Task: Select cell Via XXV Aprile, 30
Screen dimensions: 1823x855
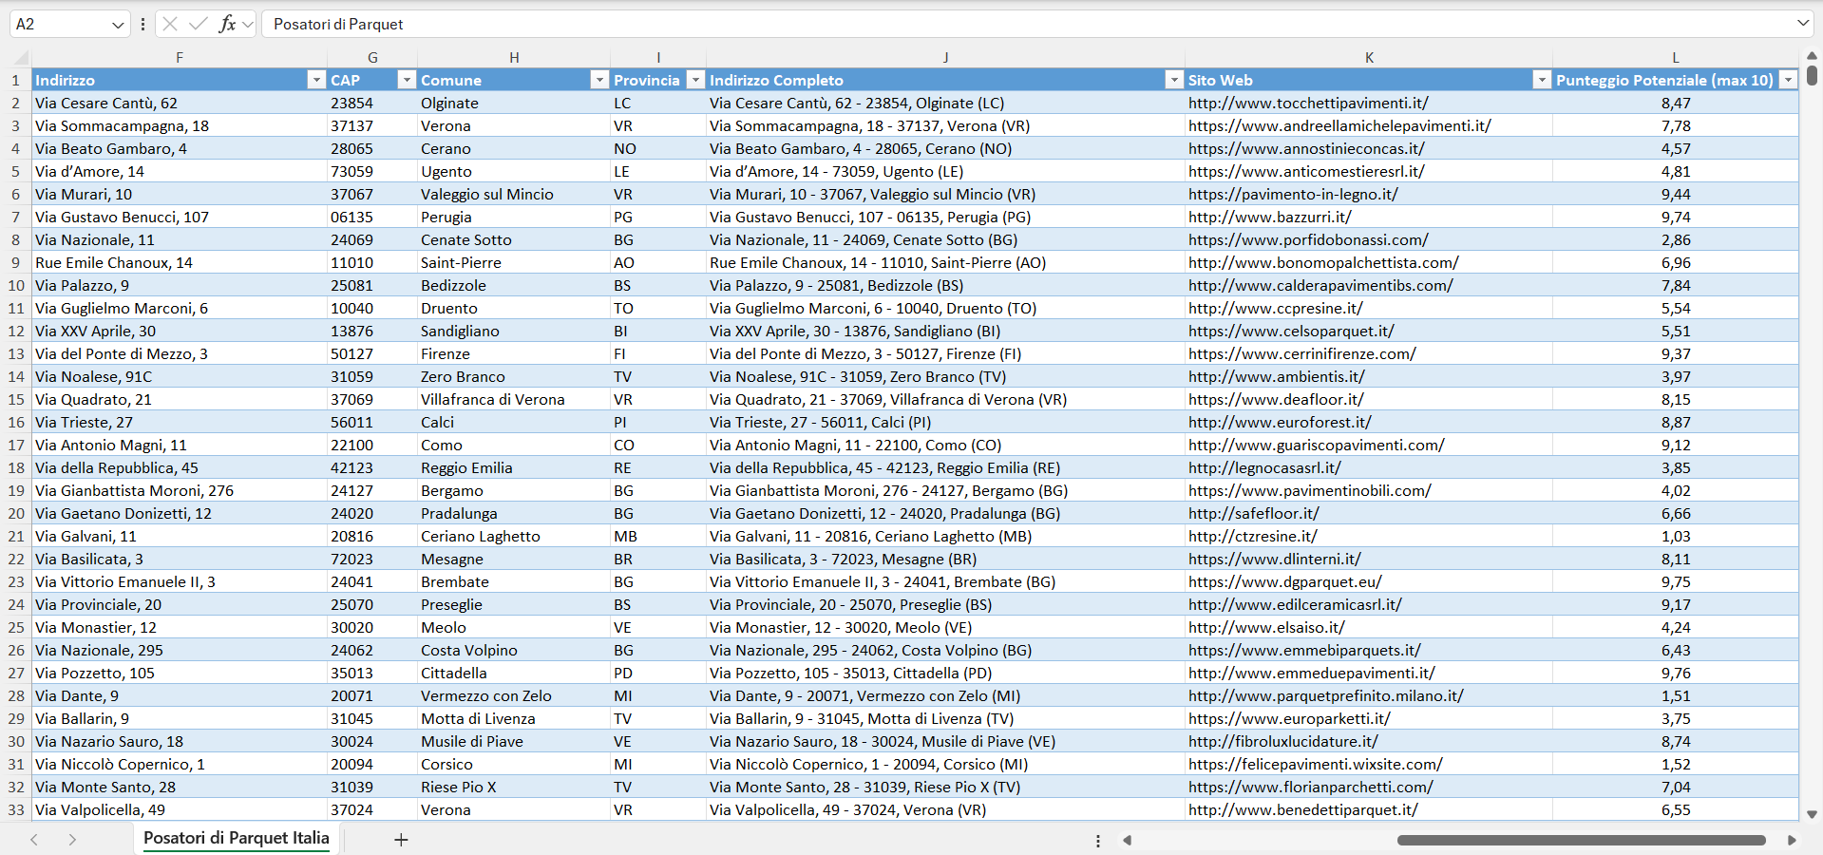Action: pyautogui.click(x=180, y=331)
